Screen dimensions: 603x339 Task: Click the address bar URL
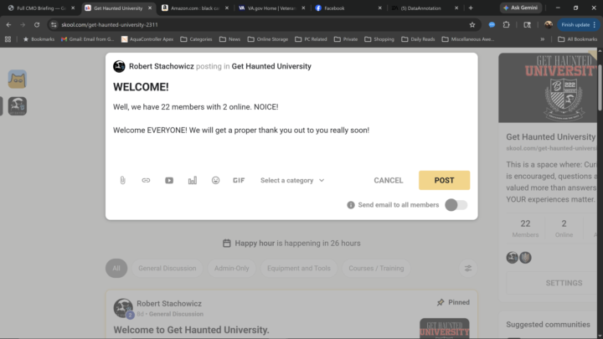[110, 24]
